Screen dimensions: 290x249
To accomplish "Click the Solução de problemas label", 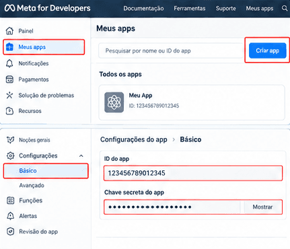I will click(46, 96).
